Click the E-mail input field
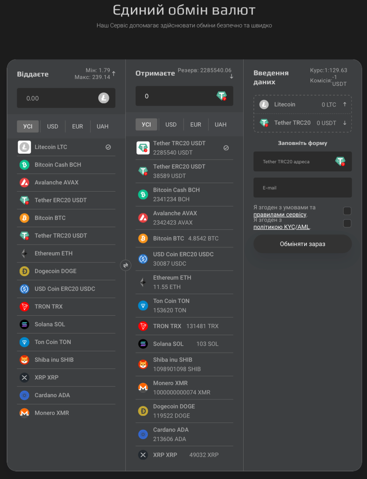The height and width of the screenshot is (479, 367). [x=302, y=188]
